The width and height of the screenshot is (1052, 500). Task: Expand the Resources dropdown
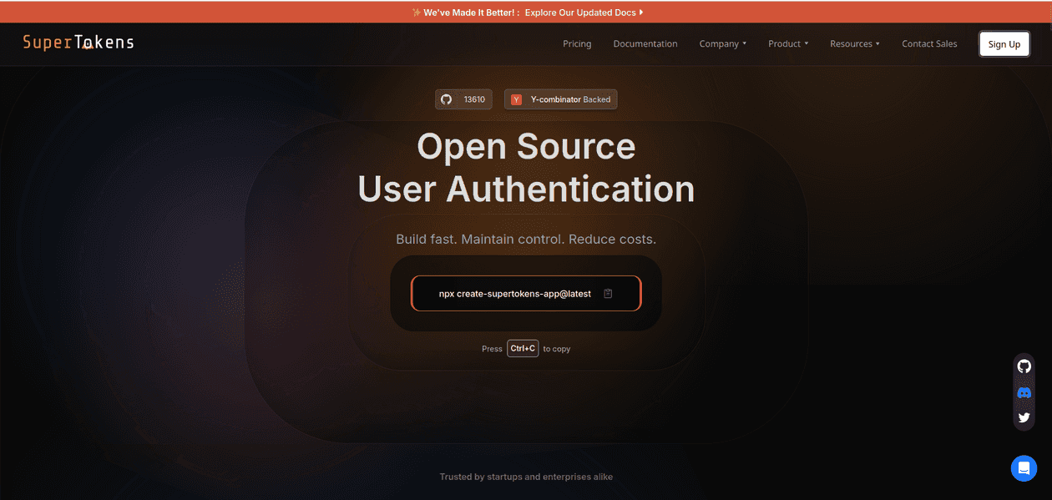pyautogui.click(x=854, y=43)
